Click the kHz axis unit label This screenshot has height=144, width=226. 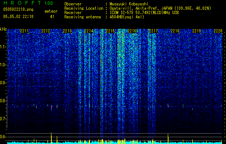[3, 30]
